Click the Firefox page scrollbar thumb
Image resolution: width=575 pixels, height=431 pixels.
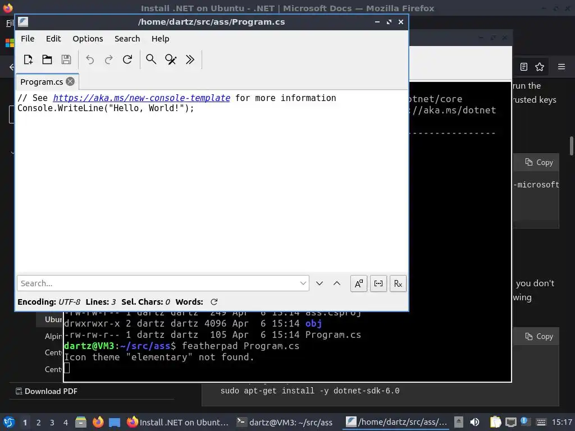click(x=571, y=146)
